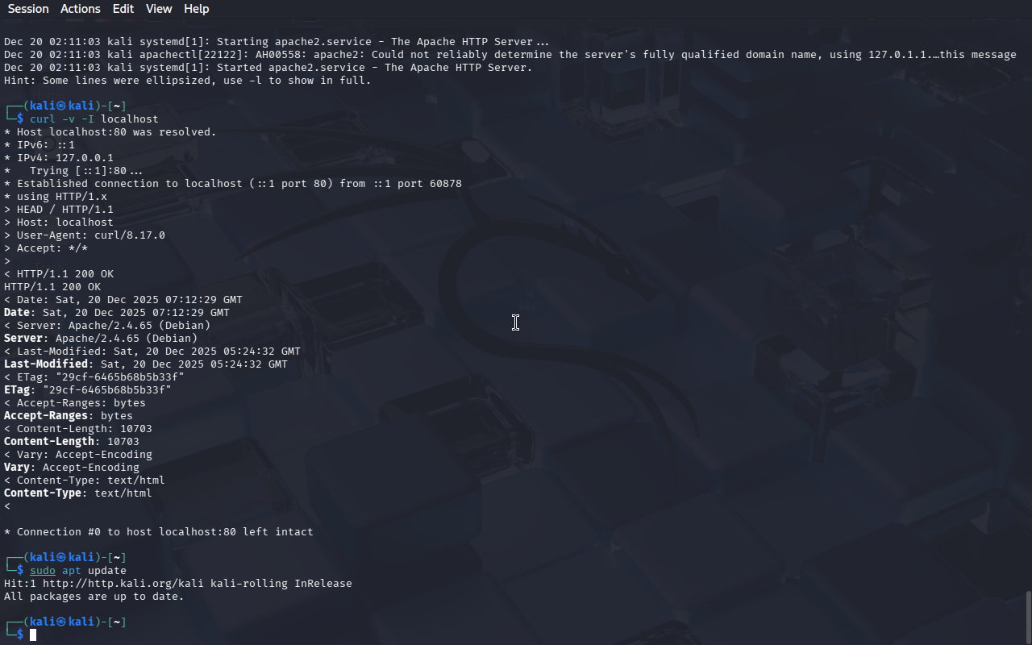Click the 'Connection #0 to host localhost' line
Image resolution: width=1032 pixels, height=645 pixels.
pyautogui.click(x=159, y=532)
